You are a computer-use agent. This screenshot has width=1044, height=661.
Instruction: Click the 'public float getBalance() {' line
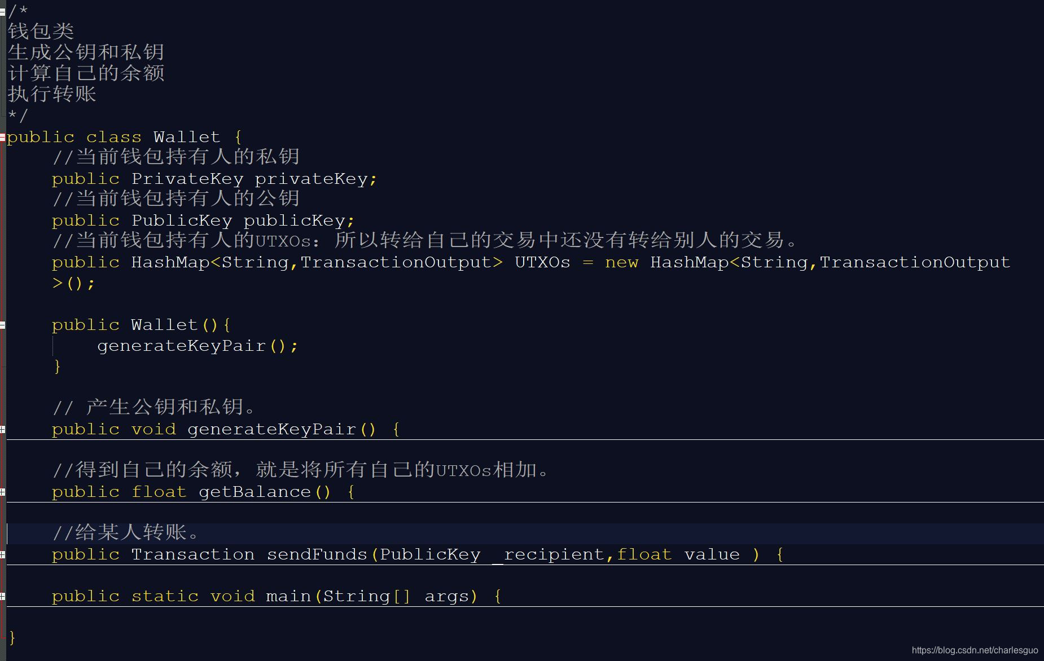pos(204,492)
